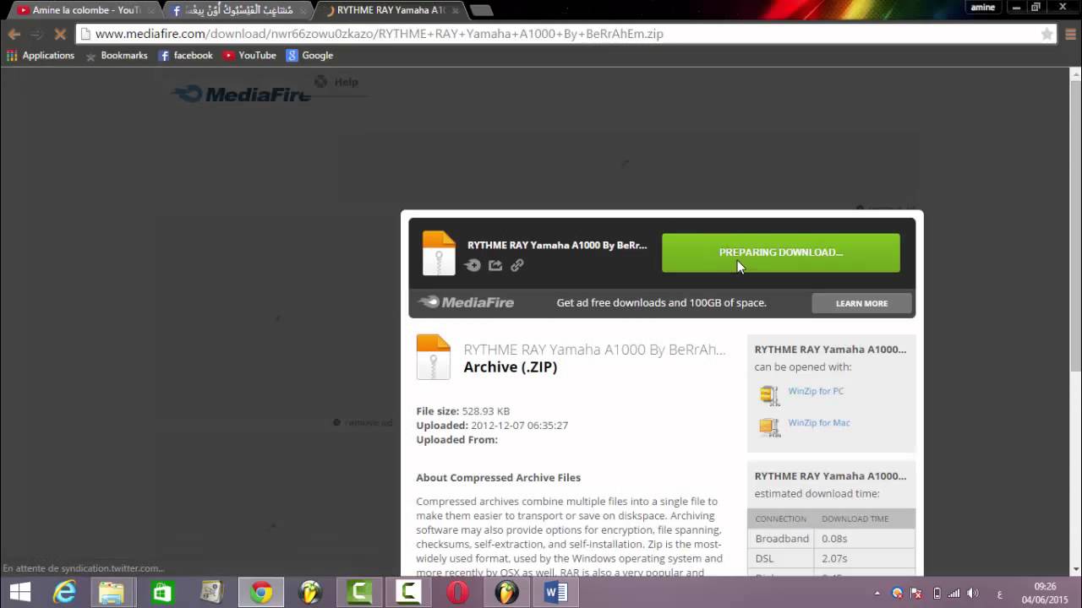Viewport: 1082px width, 608px height.
Task: Click the WinZip for Mac icon
Action: [x=769, y=426]
